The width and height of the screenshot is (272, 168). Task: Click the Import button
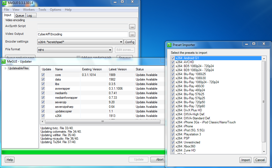245,160
